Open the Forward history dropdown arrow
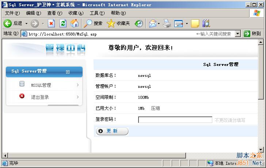This screenshot has height=168, width=266. [x=43, y=23]
